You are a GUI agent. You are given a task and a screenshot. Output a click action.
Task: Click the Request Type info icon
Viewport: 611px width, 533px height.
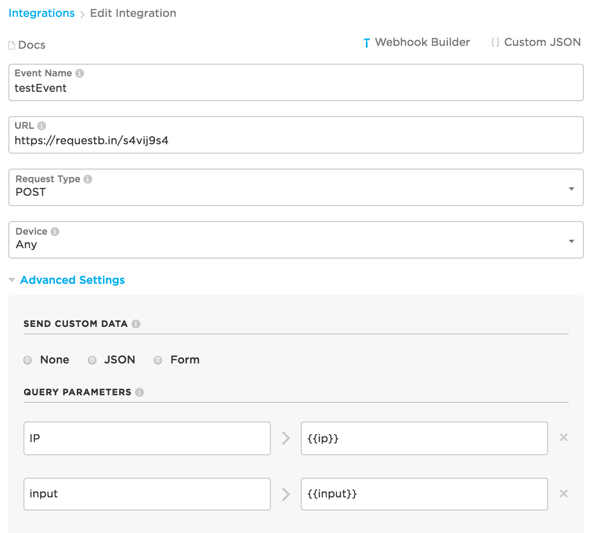tap(88, 179)
